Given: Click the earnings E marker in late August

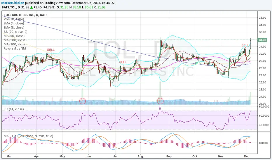Looking at the screenshot, I should (x=160, y=101).
